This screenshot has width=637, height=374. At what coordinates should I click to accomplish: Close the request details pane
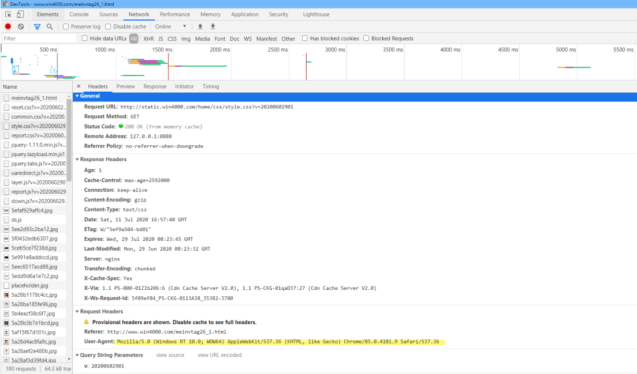pos(79,86)
